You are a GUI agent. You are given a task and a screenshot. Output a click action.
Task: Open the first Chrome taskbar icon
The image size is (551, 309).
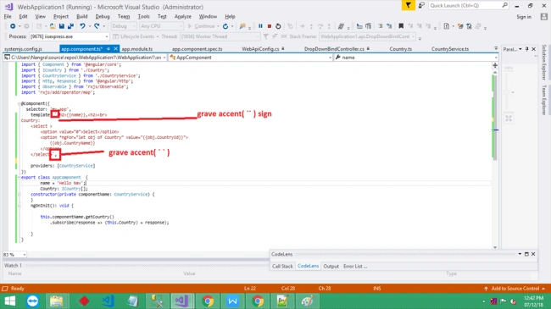[x=208, y=301]
